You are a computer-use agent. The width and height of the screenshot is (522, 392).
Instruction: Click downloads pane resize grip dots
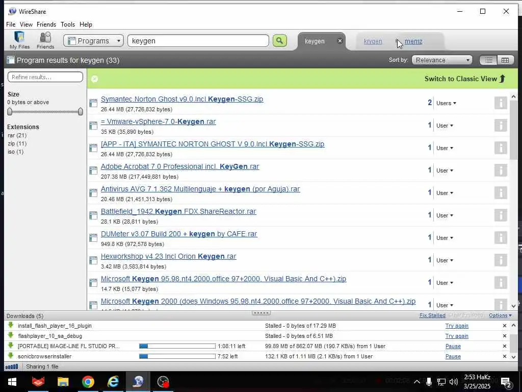tap(262, 313)
